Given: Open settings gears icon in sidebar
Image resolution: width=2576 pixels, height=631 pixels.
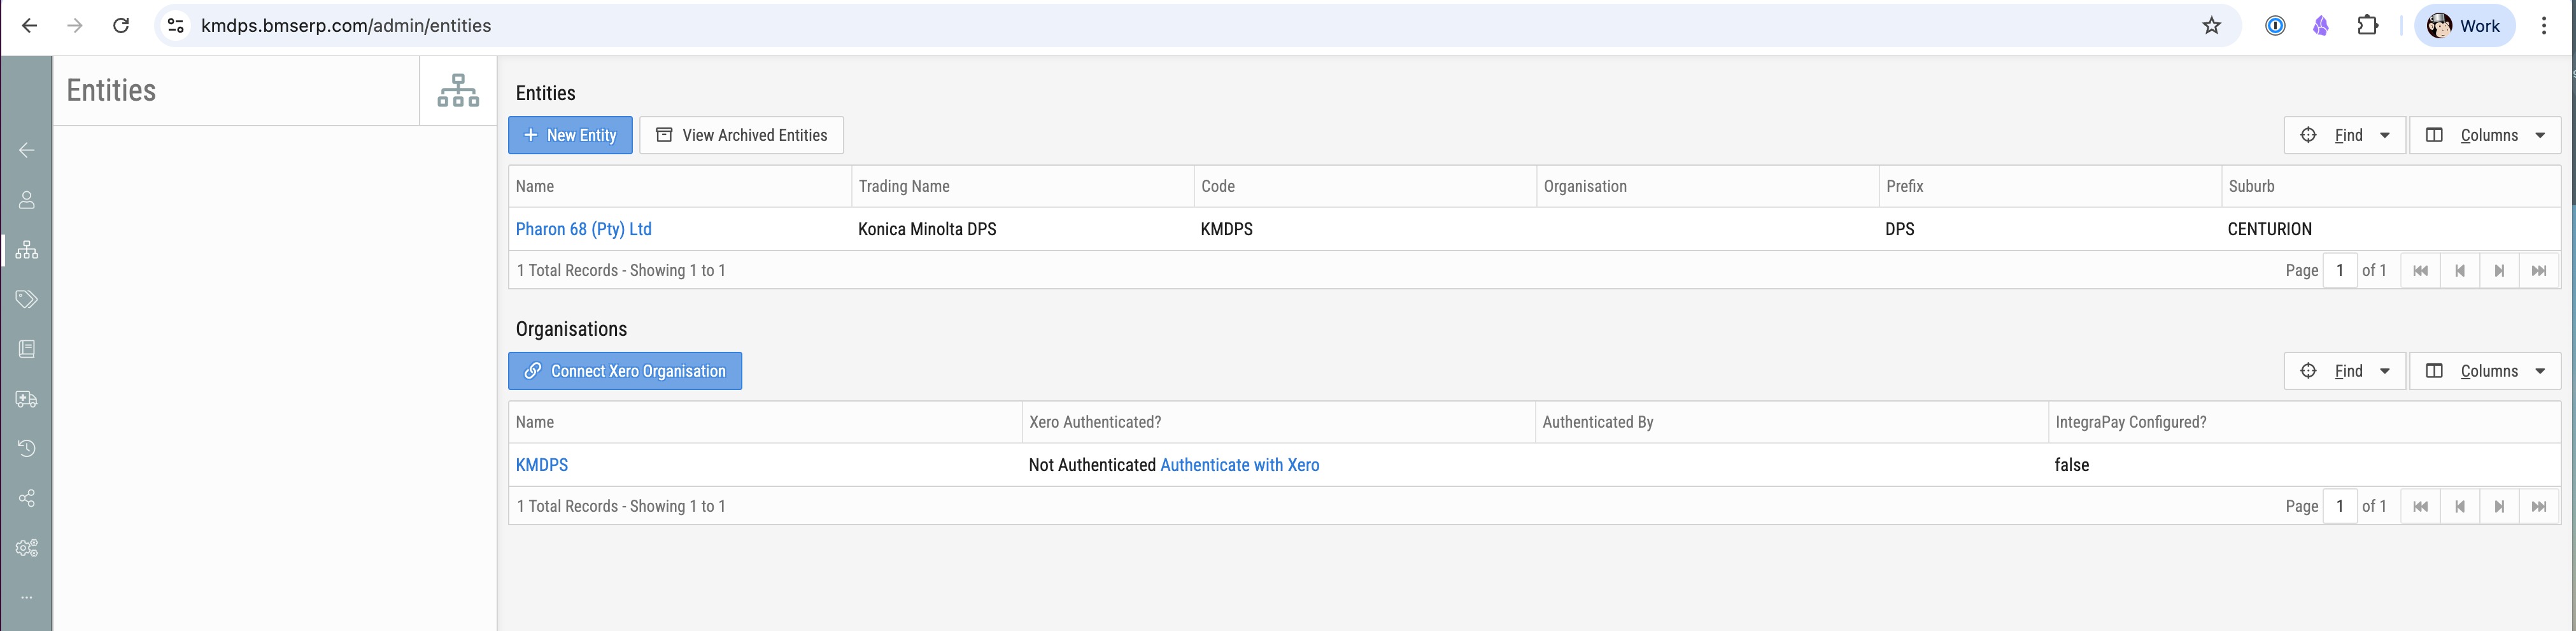Looking at the screenshot, I should coord(27,548).
